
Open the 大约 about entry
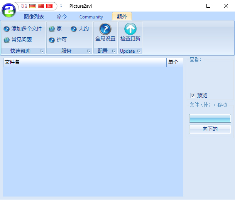click(84, 29)
